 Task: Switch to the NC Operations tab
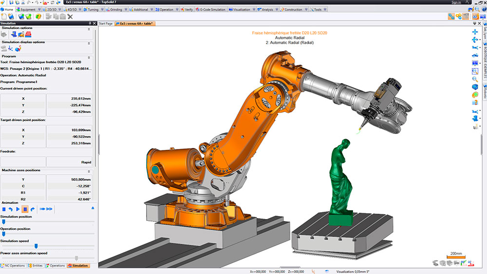[13, 266]
